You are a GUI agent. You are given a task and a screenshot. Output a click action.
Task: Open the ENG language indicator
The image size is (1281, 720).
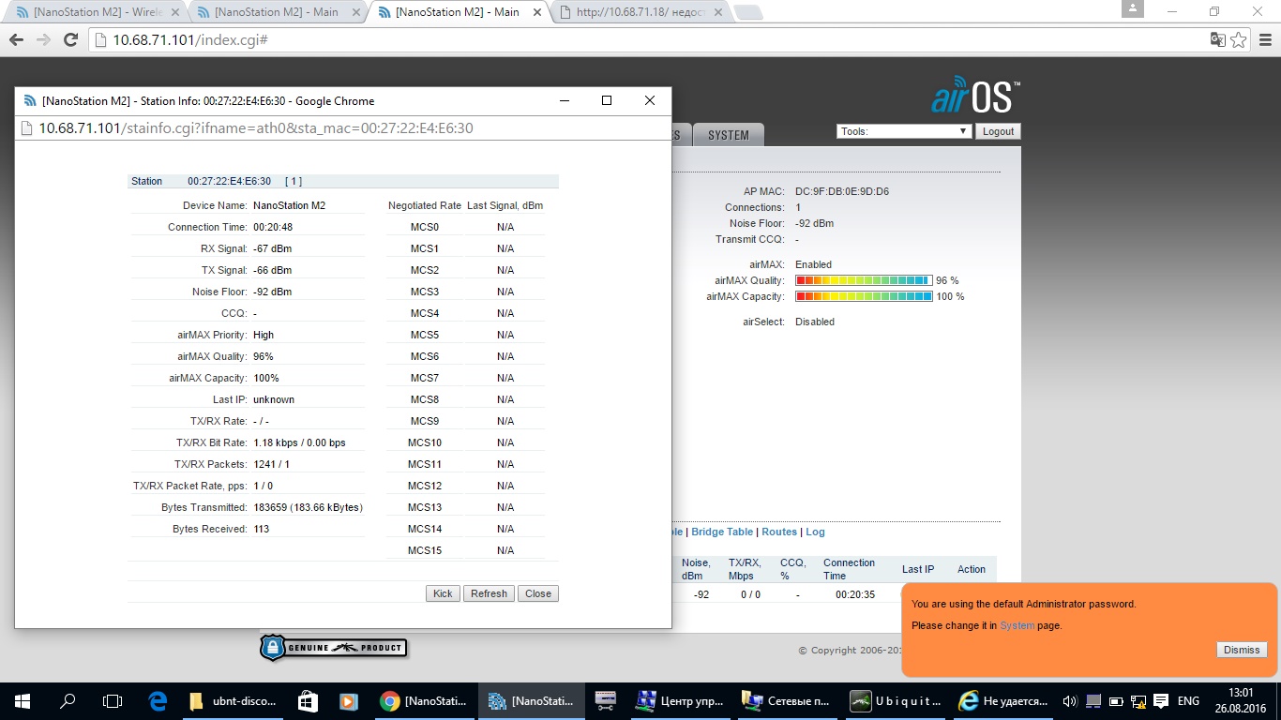1188,701
